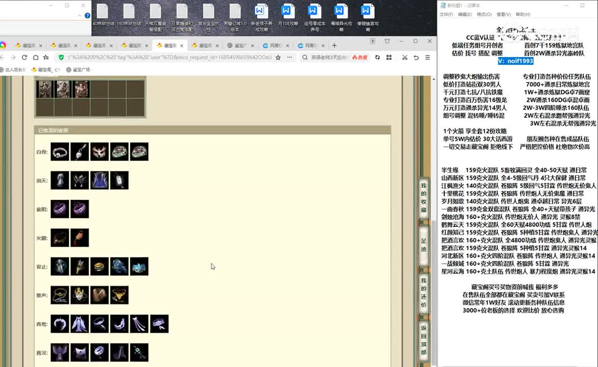The width and height of the screenshot is (598, 367).
Task: Click the 我的收藏 side button
Action: 424,198
